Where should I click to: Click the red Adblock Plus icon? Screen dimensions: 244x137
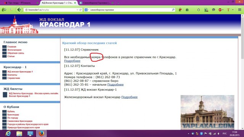(x=220, y=10)
